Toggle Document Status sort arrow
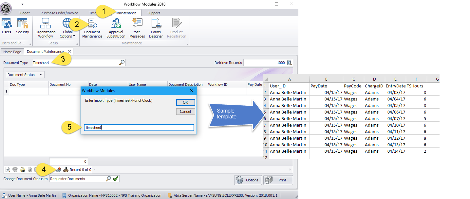Screen dimensions: 470x199 tap(41, 75)
